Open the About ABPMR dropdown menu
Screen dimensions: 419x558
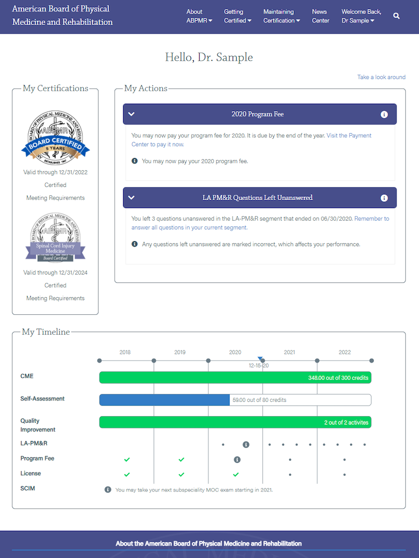point(199,16)
